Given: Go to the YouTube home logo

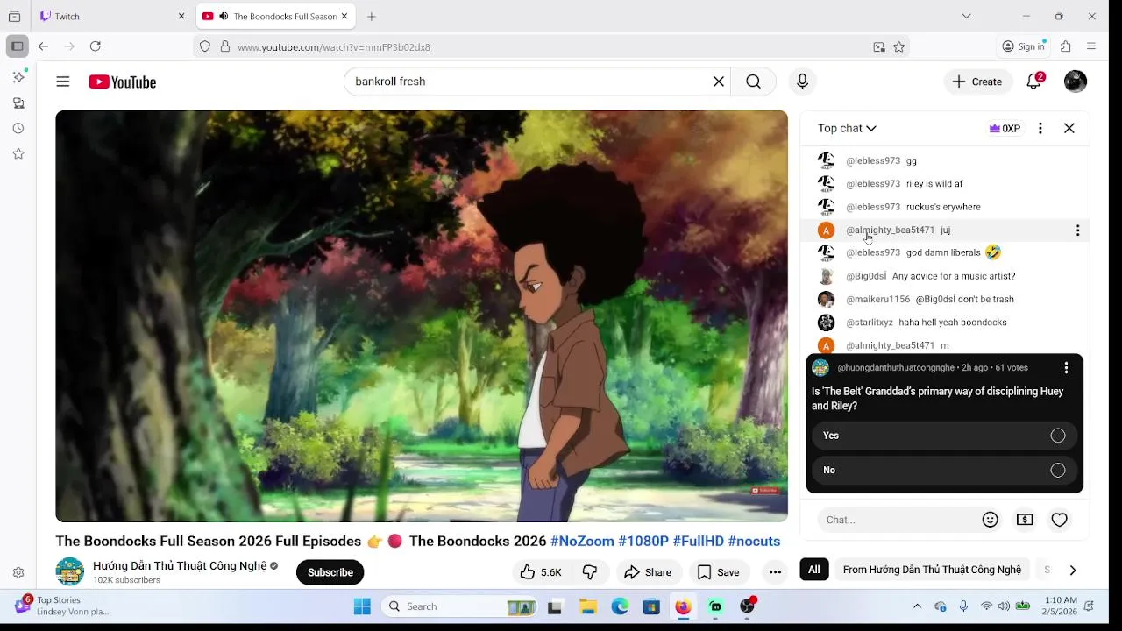Looking at the screenshot, I should 123,82.
